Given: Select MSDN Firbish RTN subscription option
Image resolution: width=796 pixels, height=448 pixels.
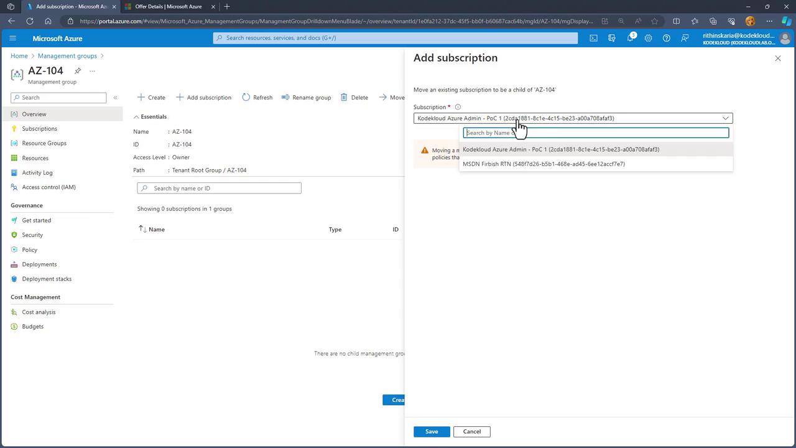Looking at the screenshot, I should [596, 164].
